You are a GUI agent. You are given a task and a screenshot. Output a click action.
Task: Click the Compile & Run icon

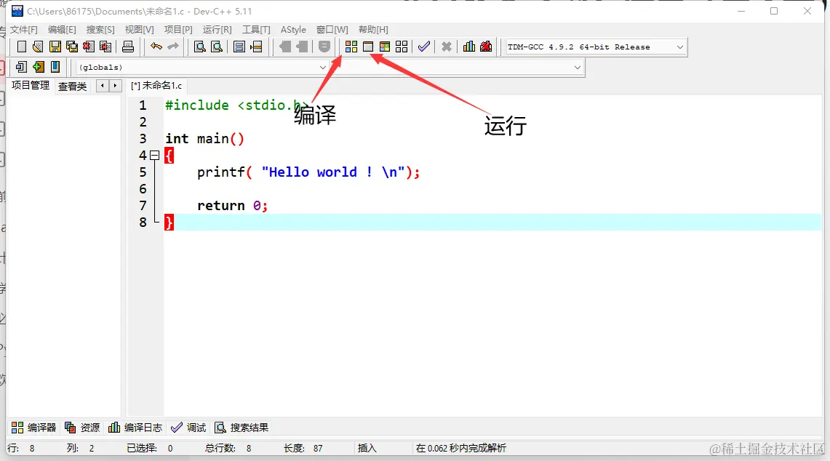(385, 47)
